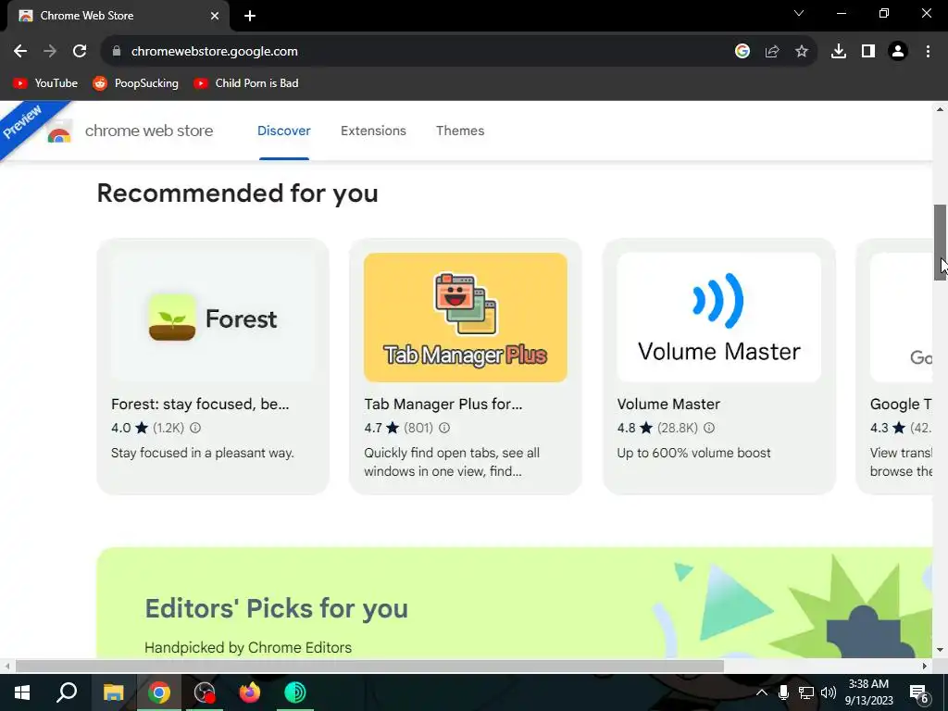Viewport: 948px width, 711px height.
Task: Open the Google Translate card title
Action: pyautogui.click(x=901, y=404)
